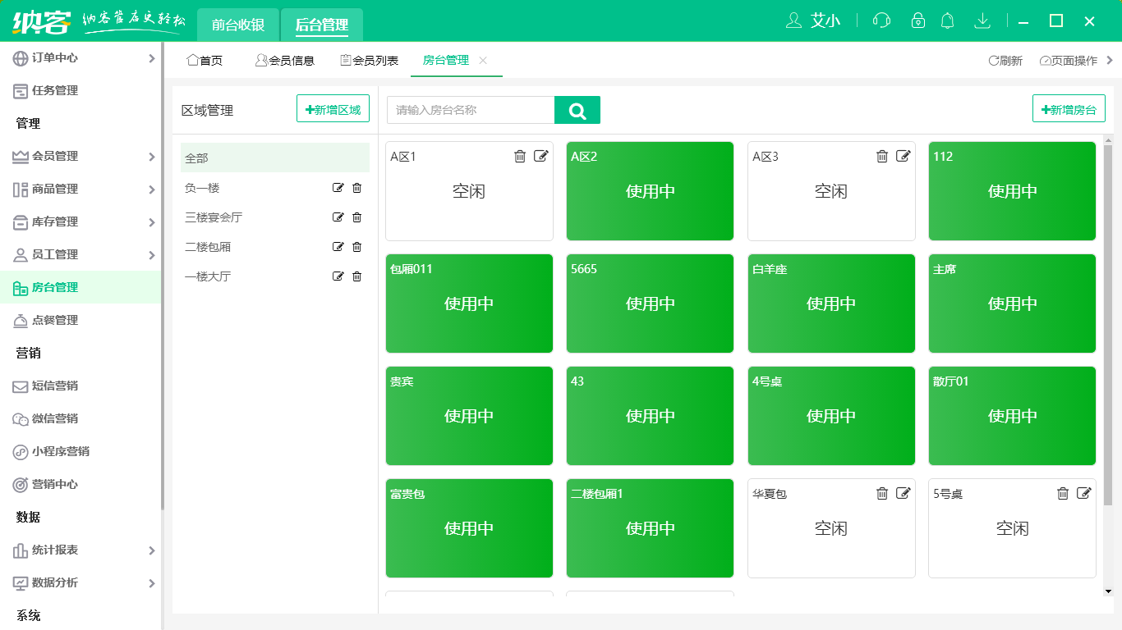Open the in-use room card 包厢011
The width and height of the screenshot is (1122, 630).
(x=469, y=304)
